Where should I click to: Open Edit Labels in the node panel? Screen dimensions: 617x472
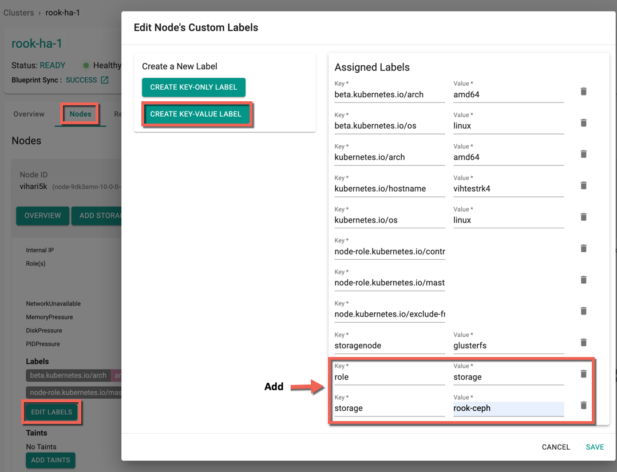coord(52,412)
